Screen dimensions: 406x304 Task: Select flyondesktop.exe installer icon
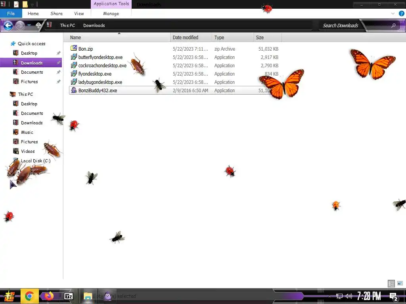tap(74, 73)
